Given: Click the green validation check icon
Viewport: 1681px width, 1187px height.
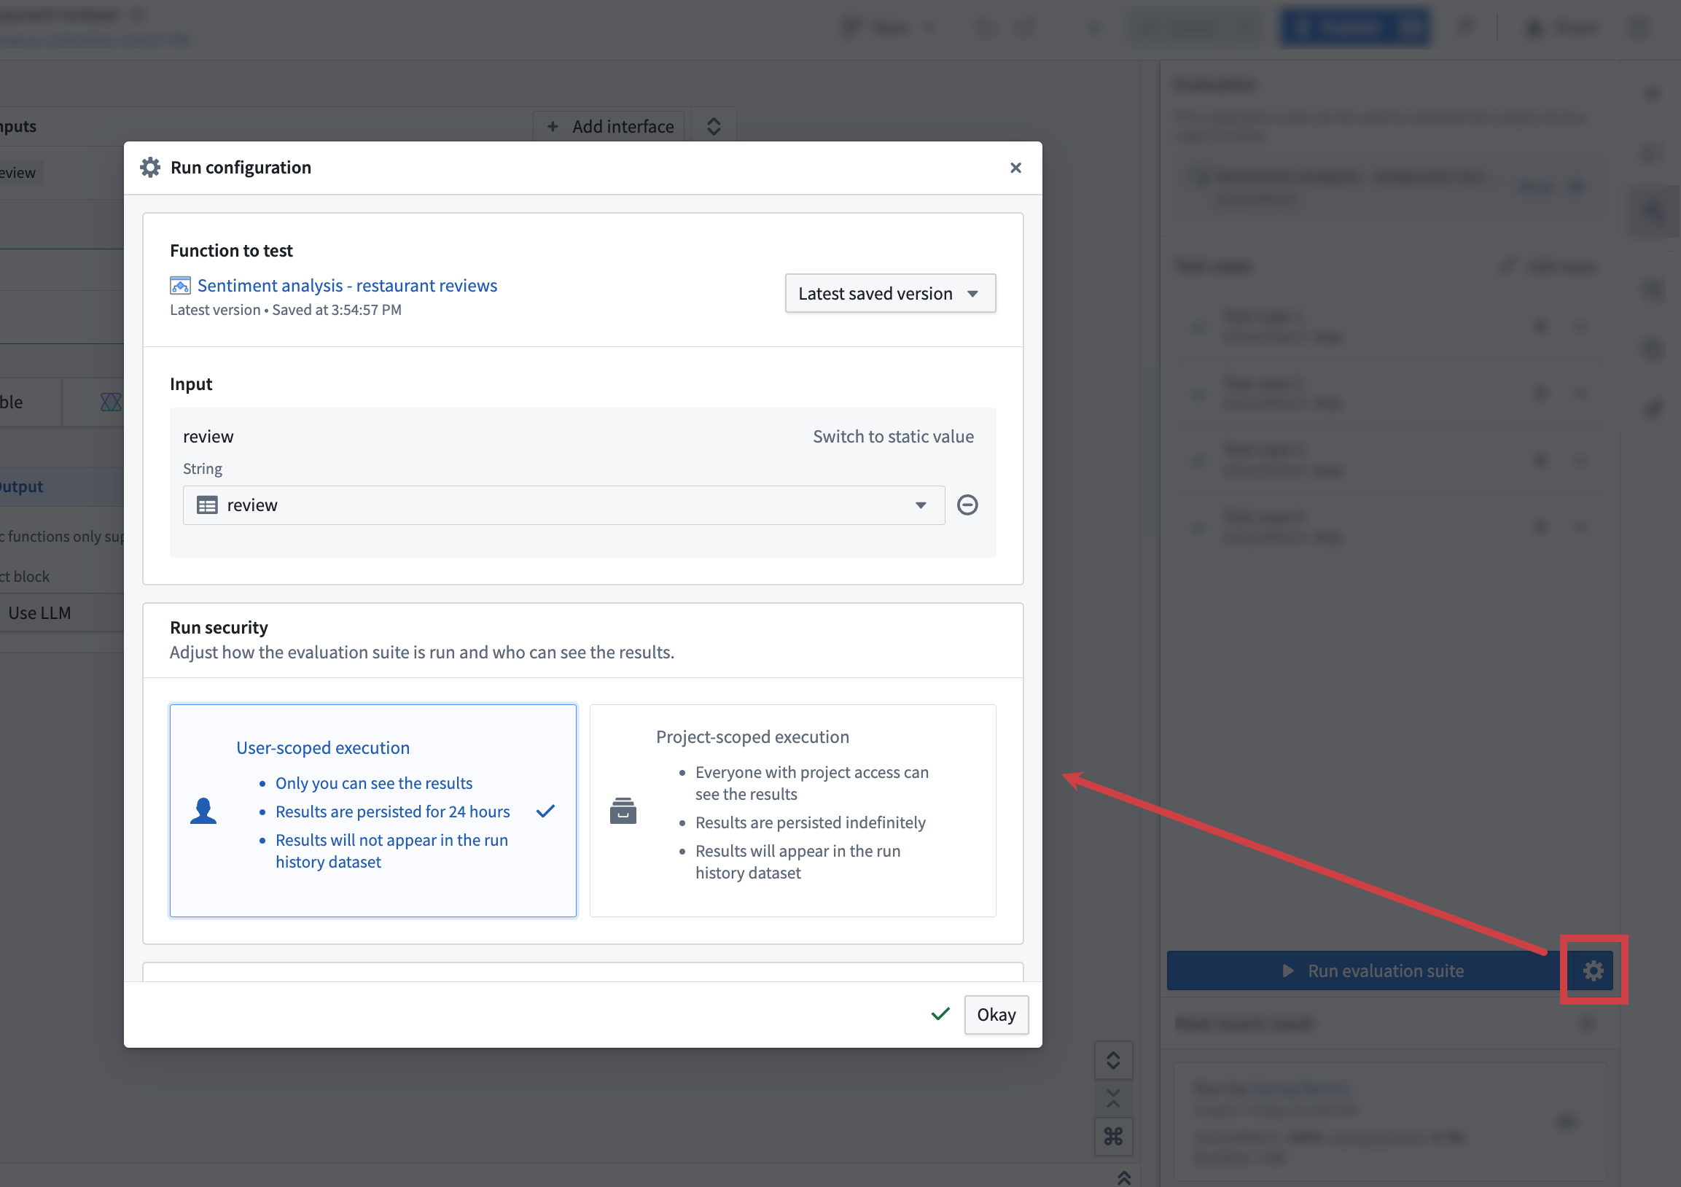Looking at the screenshot, I should [x=940, y=1014].
